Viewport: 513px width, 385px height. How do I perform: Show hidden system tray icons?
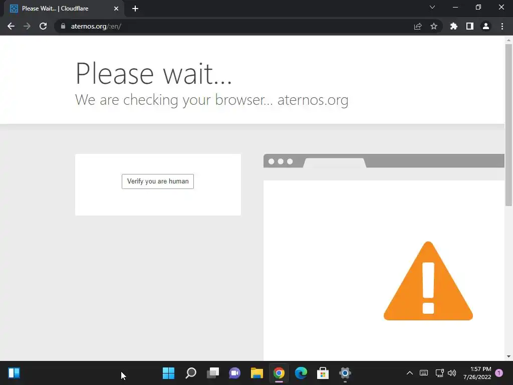pyautogui.click(x=410, y=373)
